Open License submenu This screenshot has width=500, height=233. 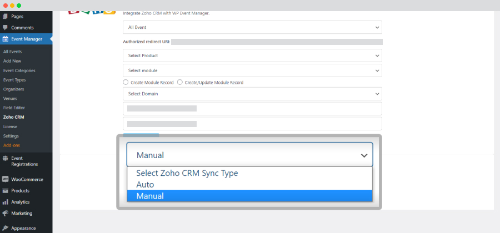point(10,126)
